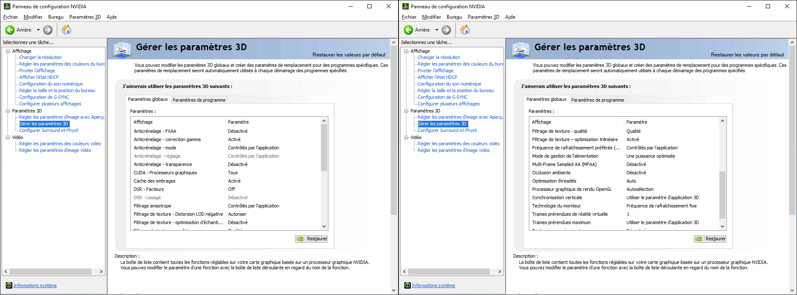
Task: Click the Home icon in the left window toolbar
Action: 66,30
